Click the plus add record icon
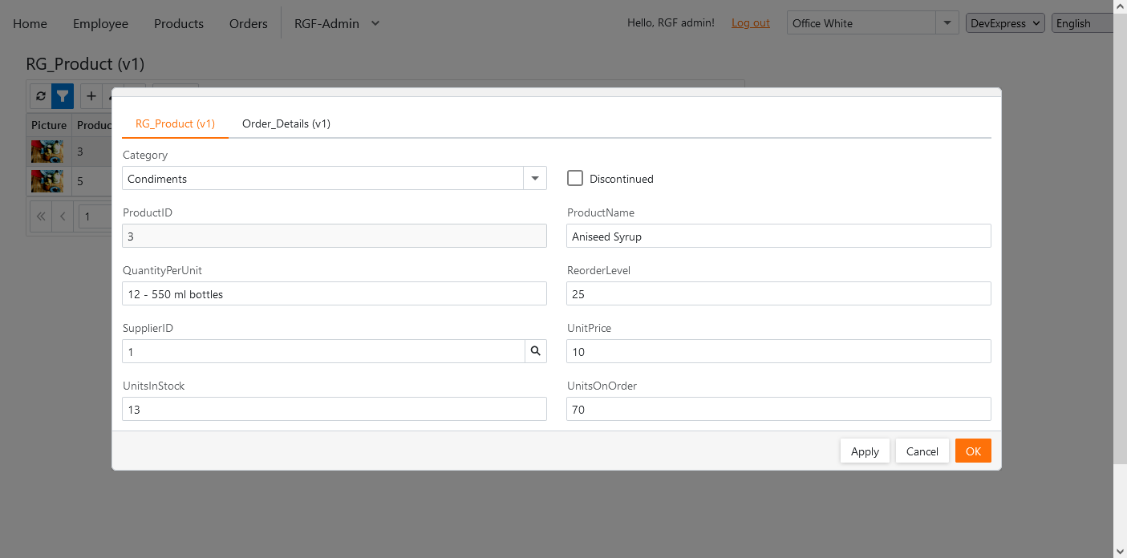This screenshot has height=558, width=1127. coord(91,96)
